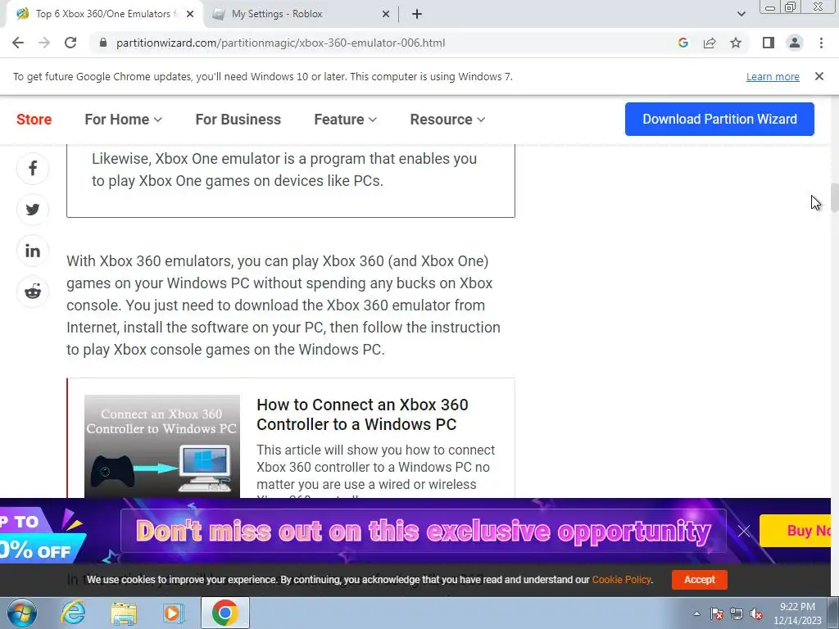This screenshot has height=629, width=839.
Task: Bookmark this page with the star icon
Action: pyautogui.click(x=736, y=43)
